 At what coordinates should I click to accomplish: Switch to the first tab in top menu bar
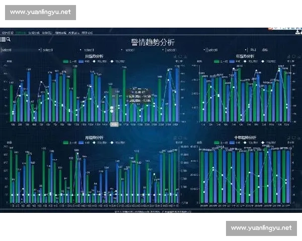pos(7,33)
